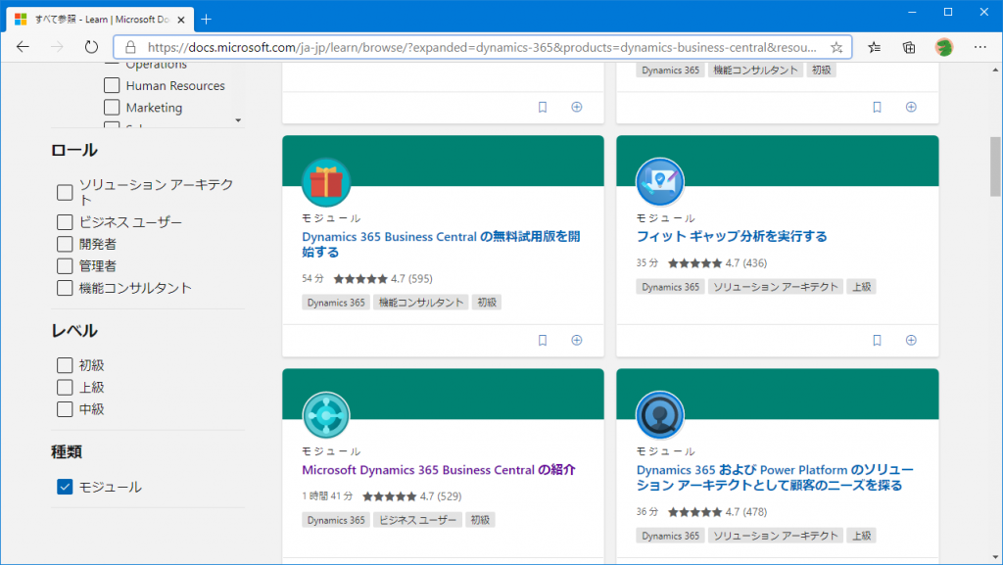Add フィット ギャップ分析 module to collection

point(912,340)
